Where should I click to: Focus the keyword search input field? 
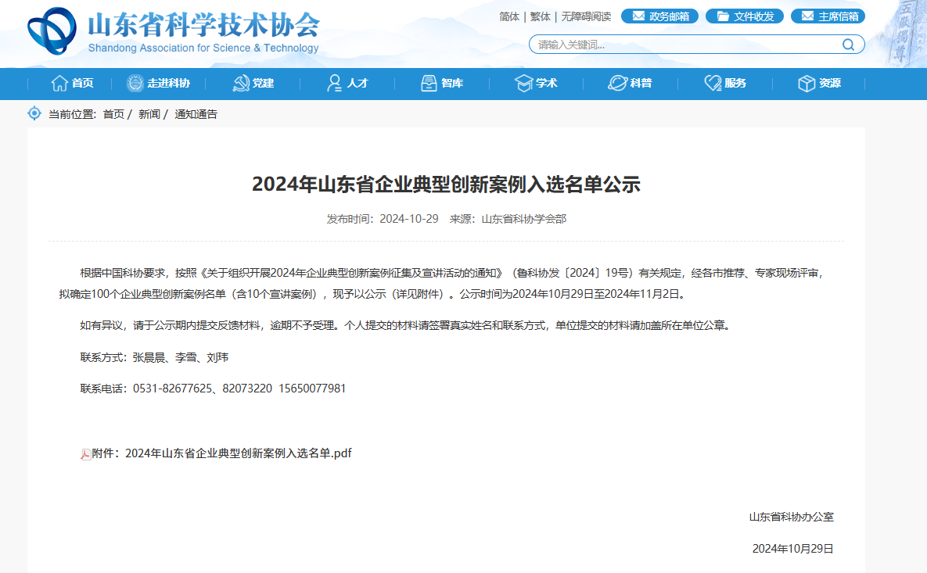684,45
